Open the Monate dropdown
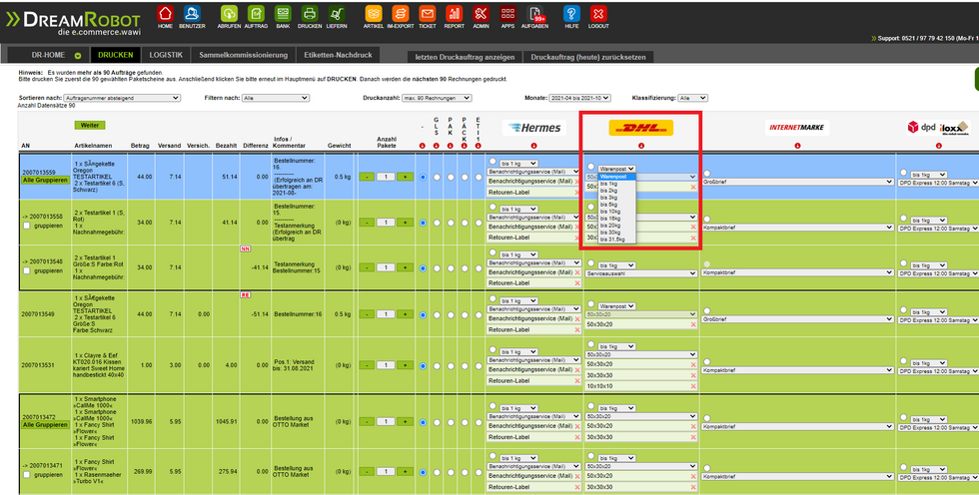979x495 pixels. 579,98
